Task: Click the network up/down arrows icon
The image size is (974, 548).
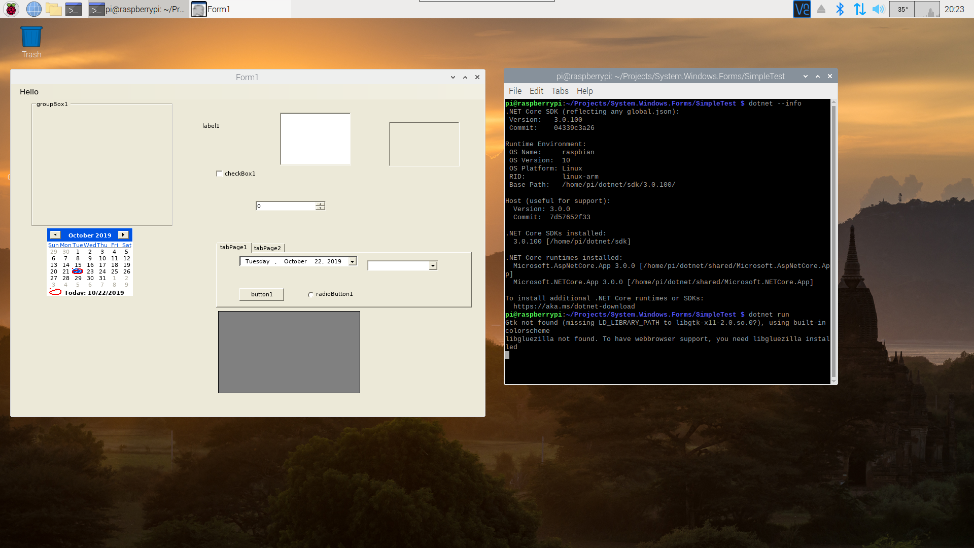Action: (859, 9)
